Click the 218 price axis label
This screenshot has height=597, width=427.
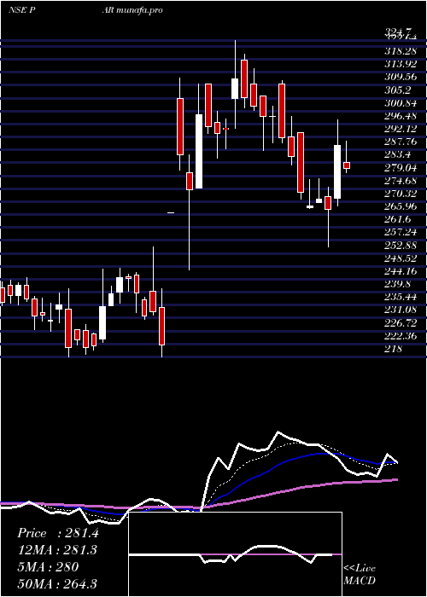(x=393, y=349)
